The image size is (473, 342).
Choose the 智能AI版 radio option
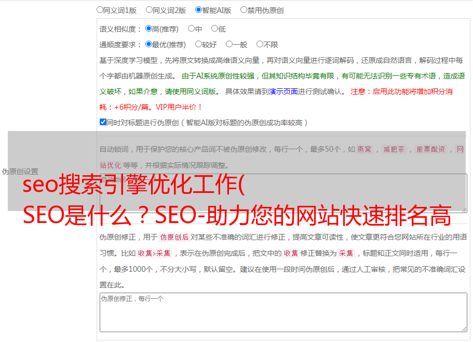tap(198, 10)
